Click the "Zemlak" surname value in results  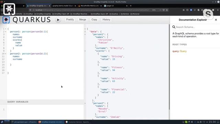click(115, 117)
